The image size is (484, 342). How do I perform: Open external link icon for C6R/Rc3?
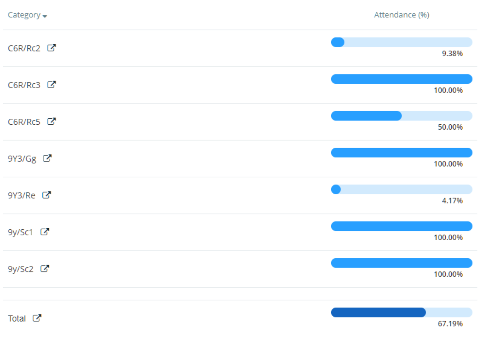[x=51, y=85]
